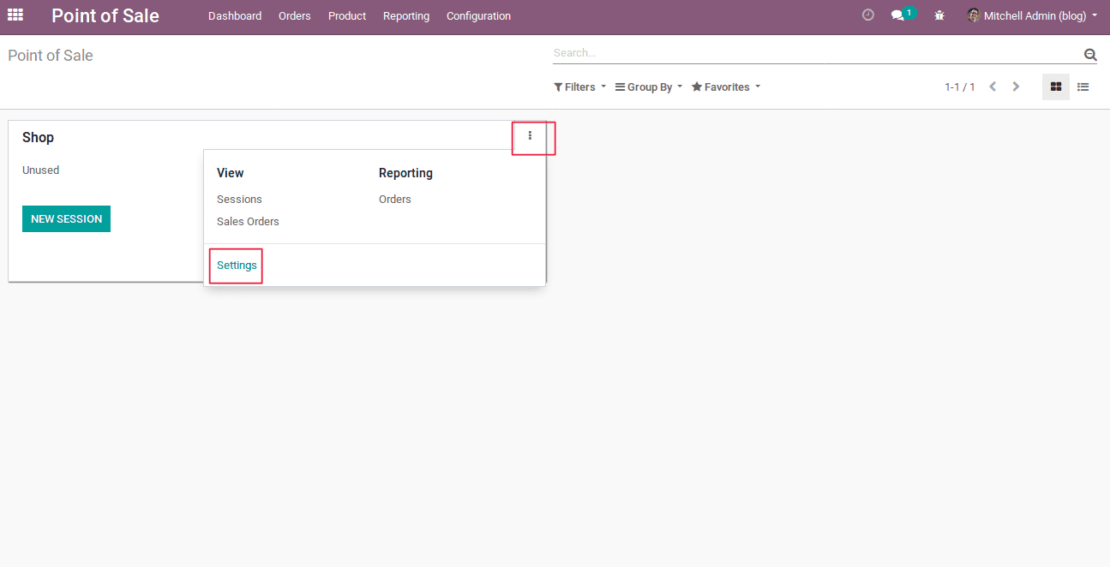1110x567 pixels.
Task: Select Sales Orders under View
Action: coord(248,222)
